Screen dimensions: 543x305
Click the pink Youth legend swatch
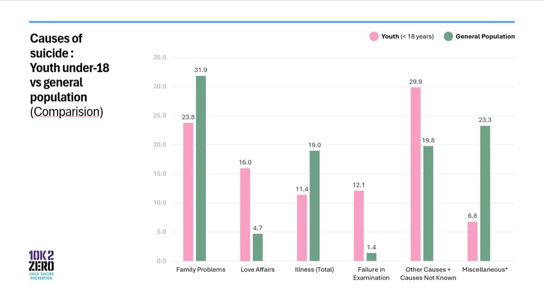tap(374, 36)
